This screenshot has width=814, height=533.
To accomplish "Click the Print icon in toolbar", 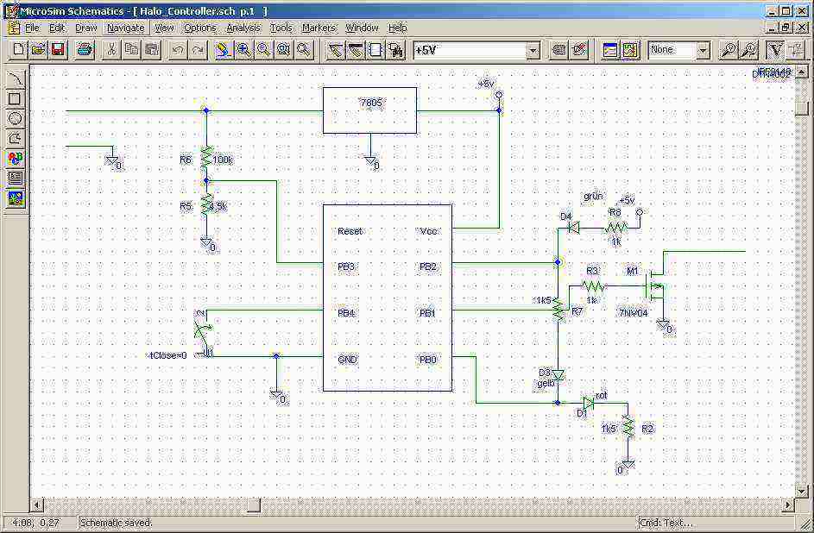I will [x=84, y=50].
